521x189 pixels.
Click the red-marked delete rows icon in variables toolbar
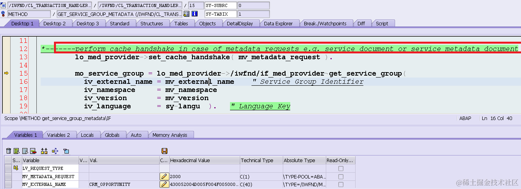click(x=33, y=151)
